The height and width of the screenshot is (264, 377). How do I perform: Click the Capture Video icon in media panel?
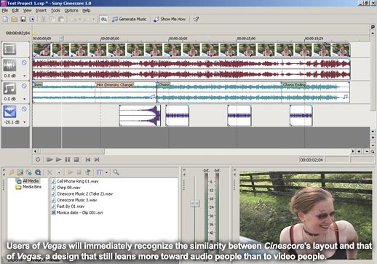20,172
